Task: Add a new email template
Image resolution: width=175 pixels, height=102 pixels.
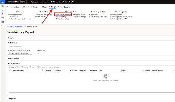Action: [x=11, y=67]
